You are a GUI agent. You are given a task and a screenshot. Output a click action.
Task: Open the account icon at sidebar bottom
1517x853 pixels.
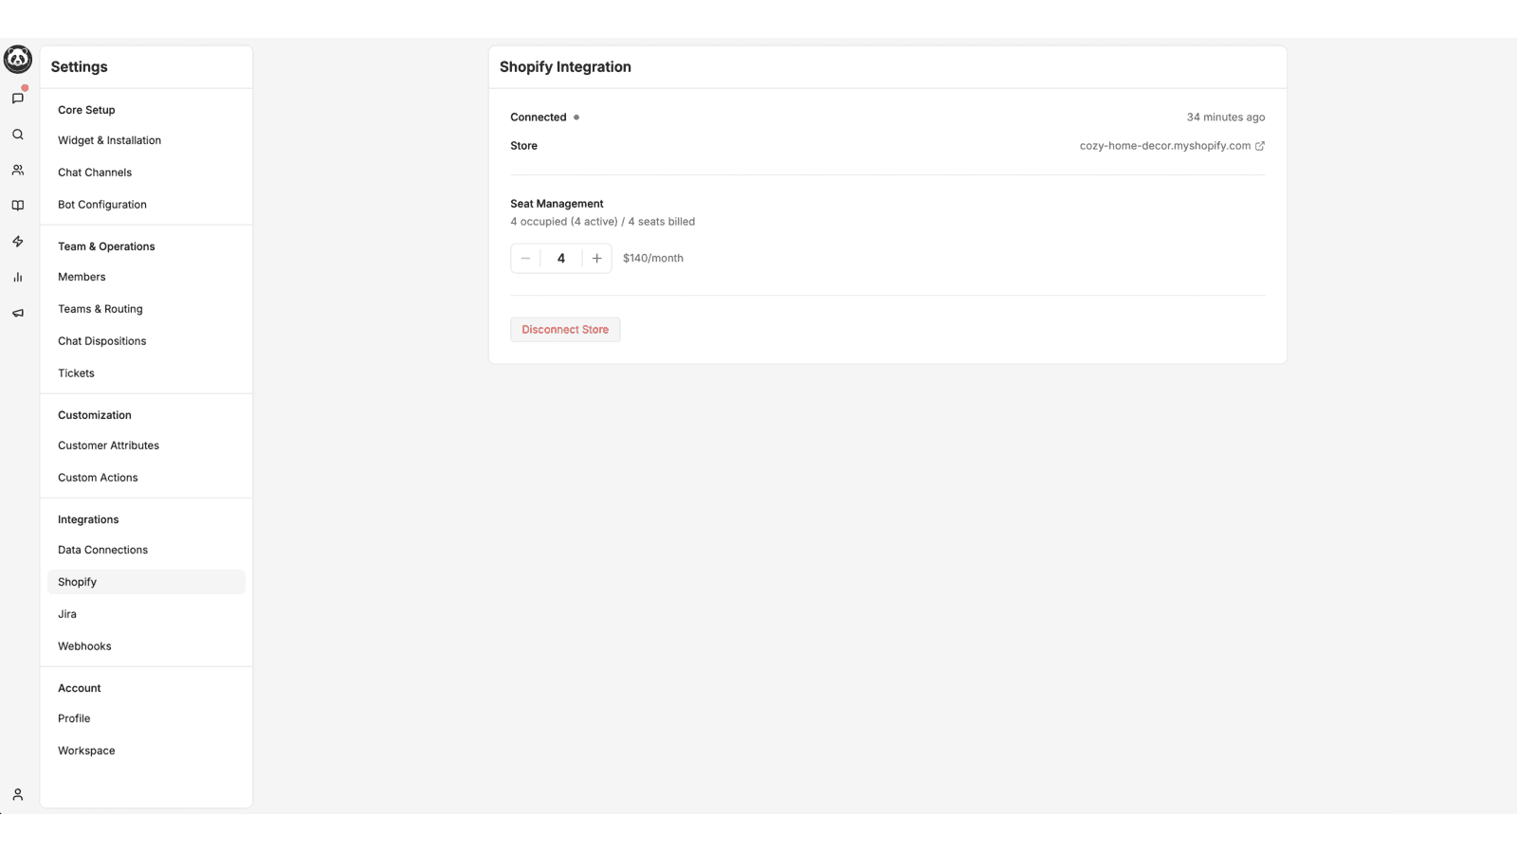[17, 794]
